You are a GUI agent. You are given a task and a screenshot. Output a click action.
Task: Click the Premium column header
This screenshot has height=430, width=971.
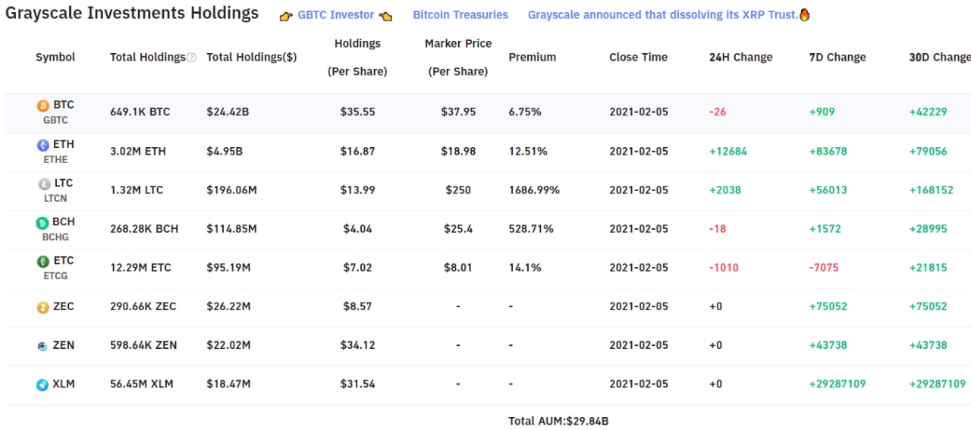click(533, 57)
